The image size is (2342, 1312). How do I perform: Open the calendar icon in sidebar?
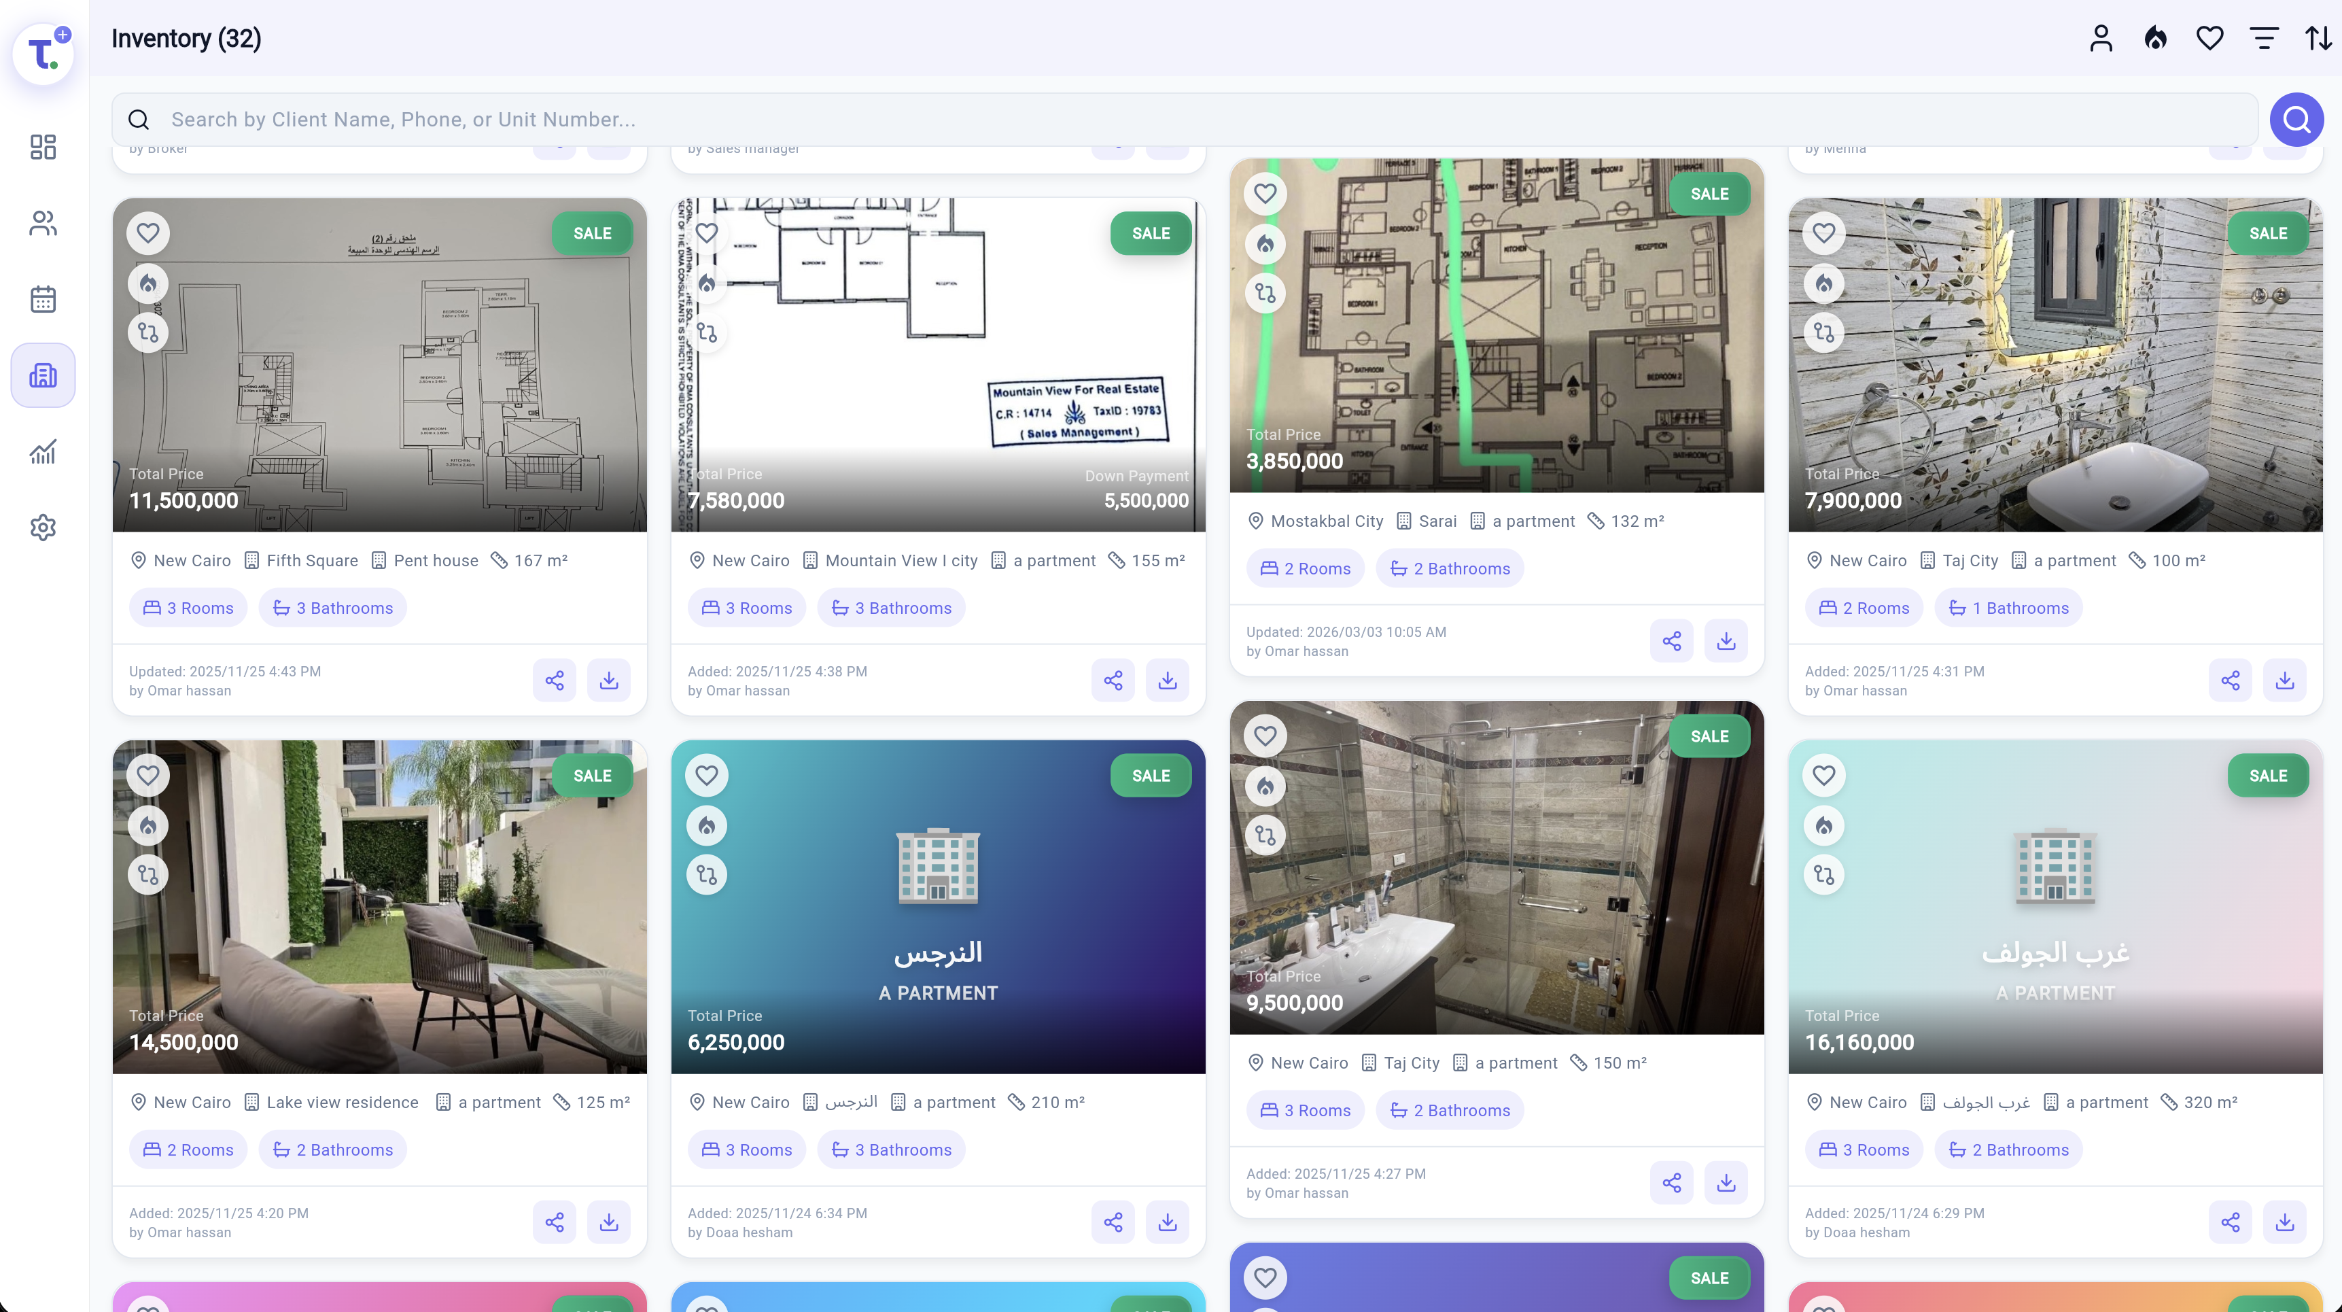pyautogui.click(x=43, y=299)
